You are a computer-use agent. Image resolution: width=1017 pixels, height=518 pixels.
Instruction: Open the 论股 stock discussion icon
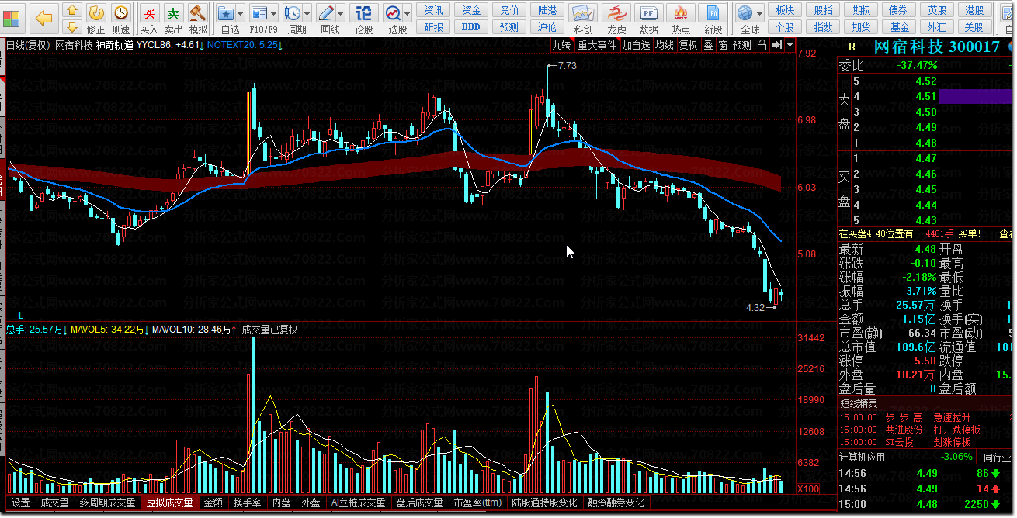(x=363, y=19)
